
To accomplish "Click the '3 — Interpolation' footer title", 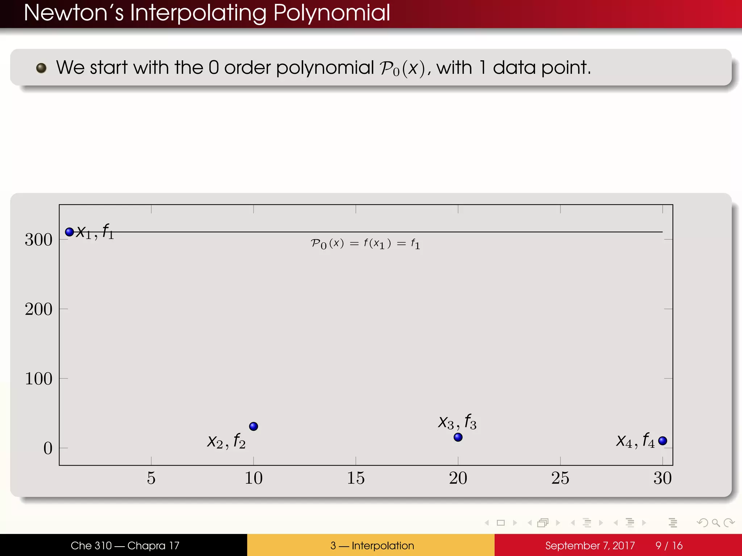I will click(x=372, y=546).
